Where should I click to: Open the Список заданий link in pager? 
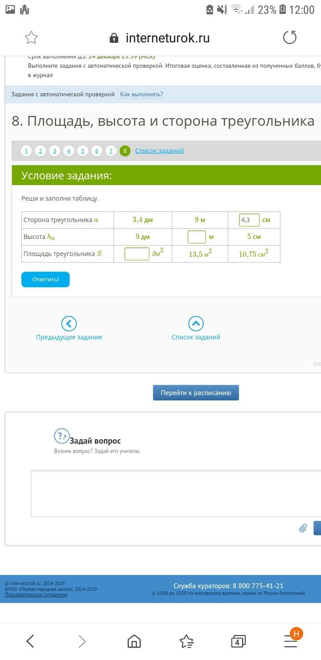point(159,151)
